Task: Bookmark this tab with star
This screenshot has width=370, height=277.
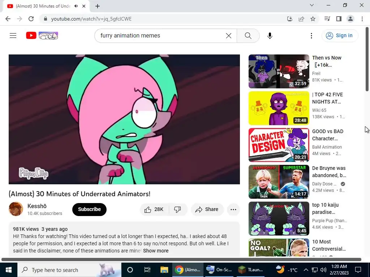Action: click(x=313, y=19)
